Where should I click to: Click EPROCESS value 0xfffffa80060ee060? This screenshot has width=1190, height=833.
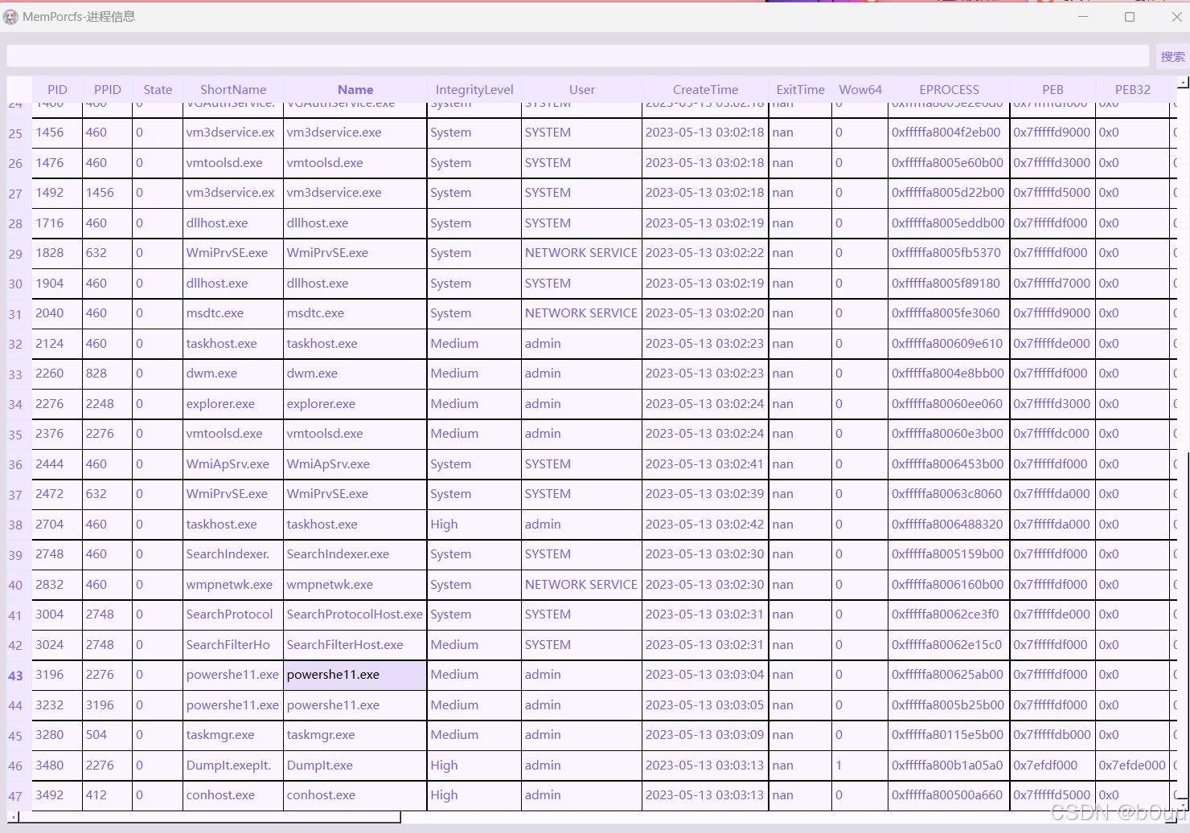tap(949, 404)
